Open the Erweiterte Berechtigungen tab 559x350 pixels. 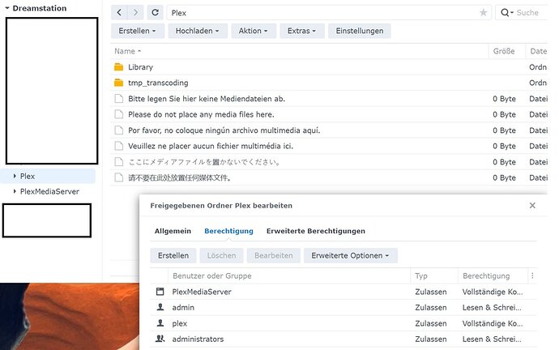point(315,231)
